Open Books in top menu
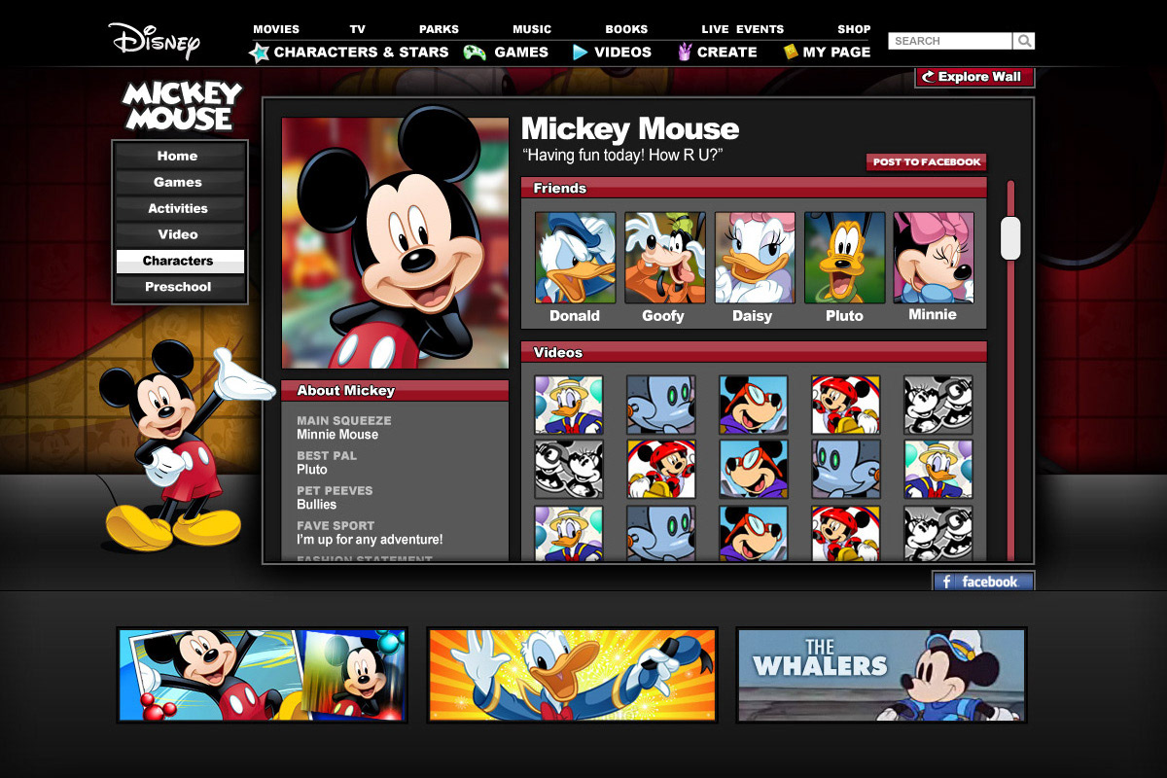Viewport: 1167px width, 778px height. (626, 29)
